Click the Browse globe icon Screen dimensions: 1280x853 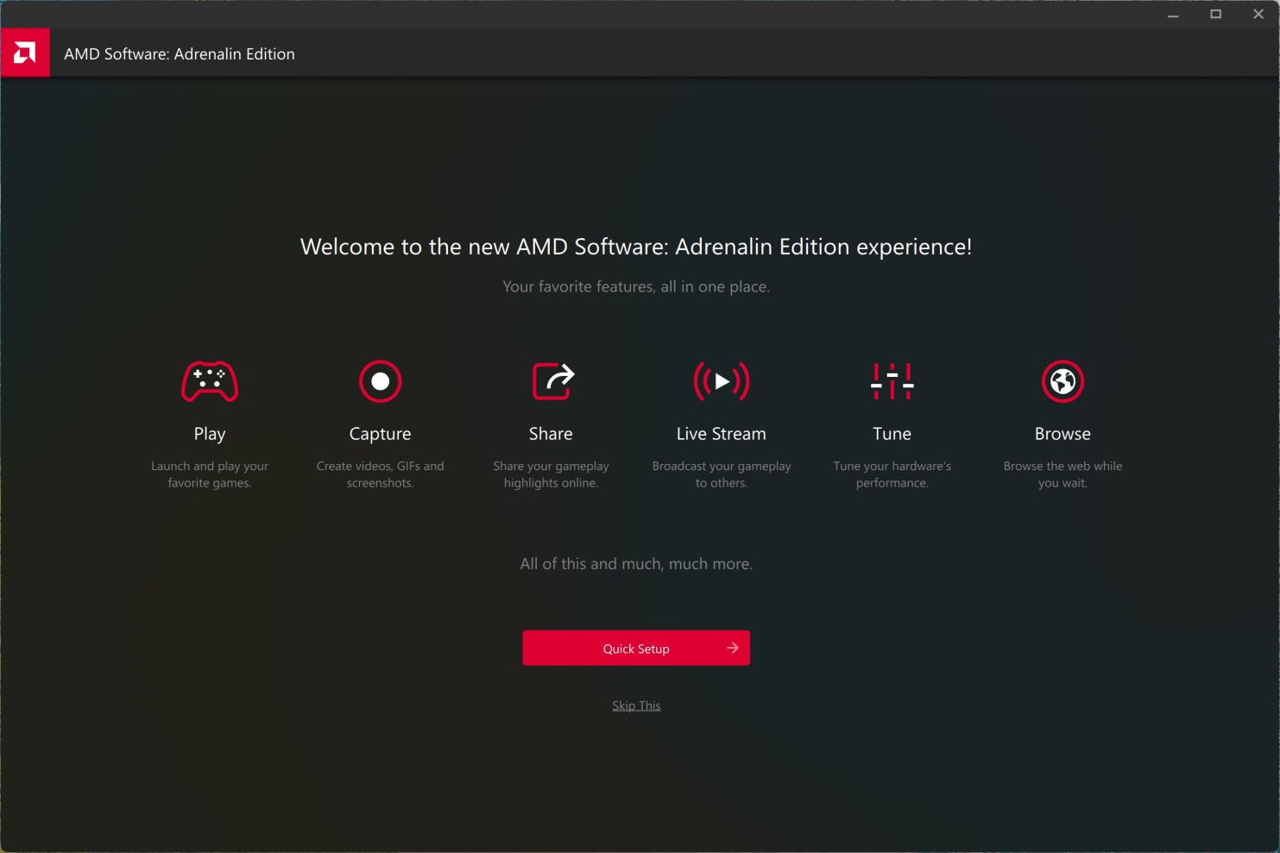1062,381
